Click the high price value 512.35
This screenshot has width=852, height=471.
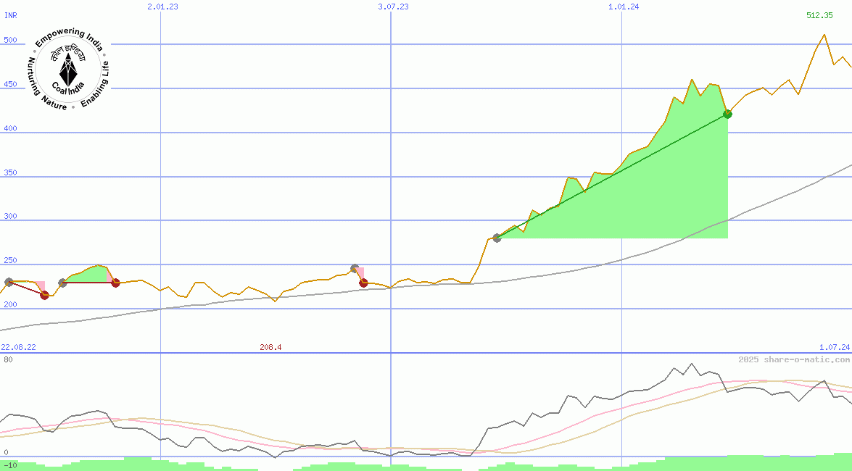pyautogui.click(x=819, y=15)
